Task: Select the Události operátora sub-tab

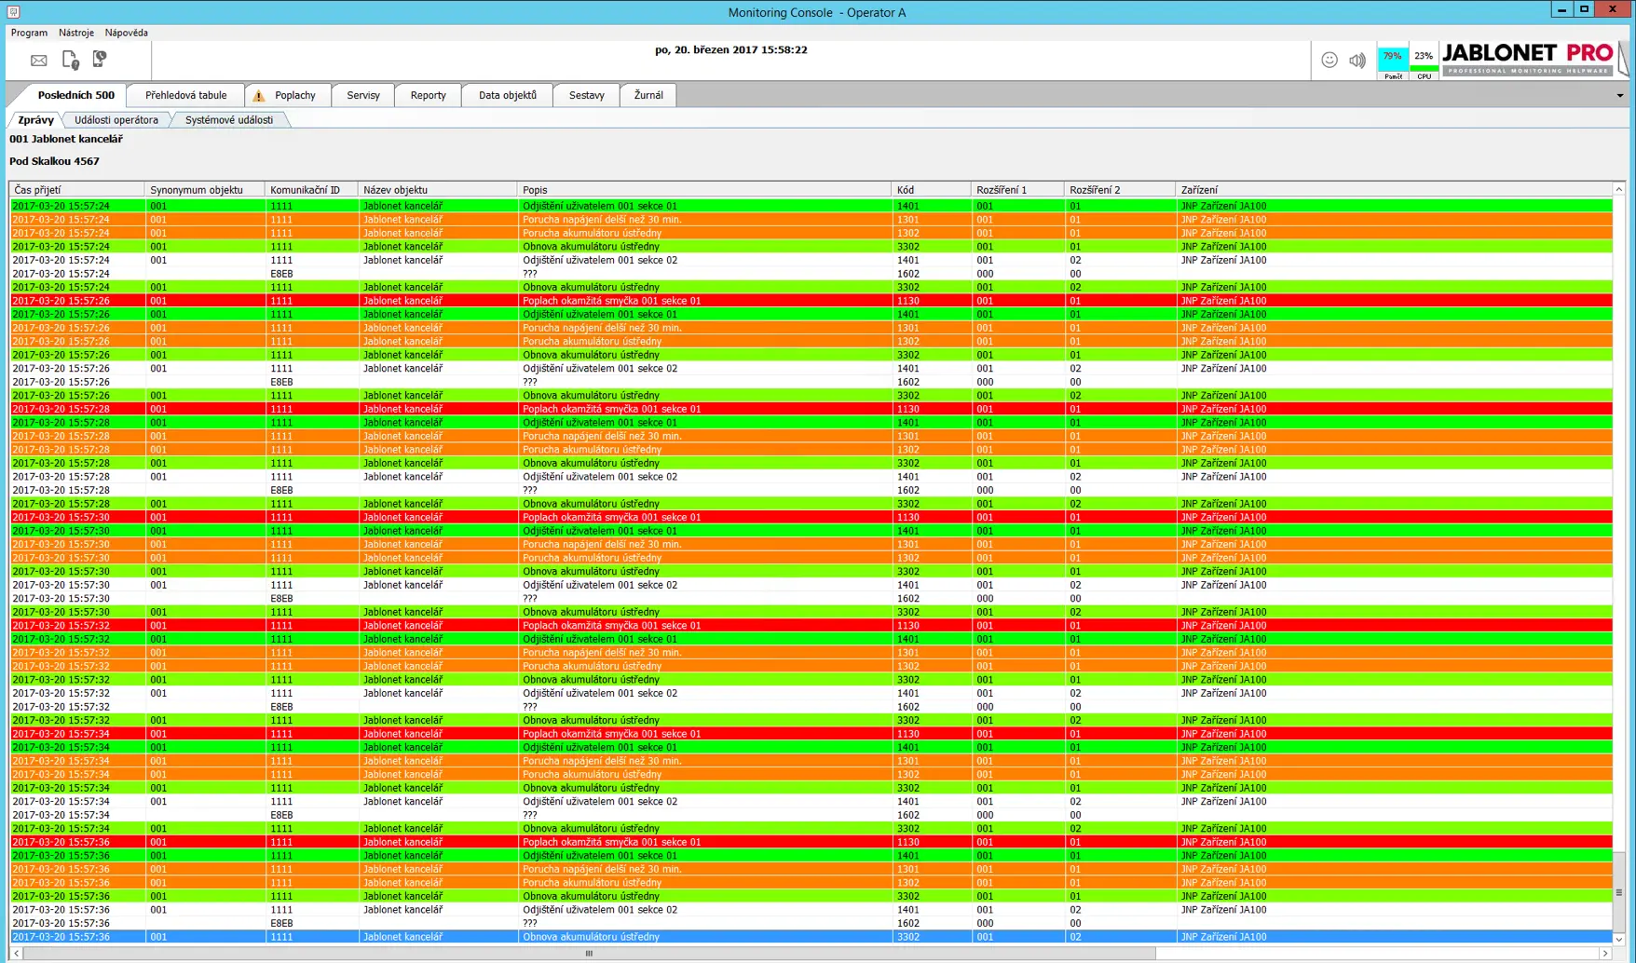Action: tap(116, 120)
